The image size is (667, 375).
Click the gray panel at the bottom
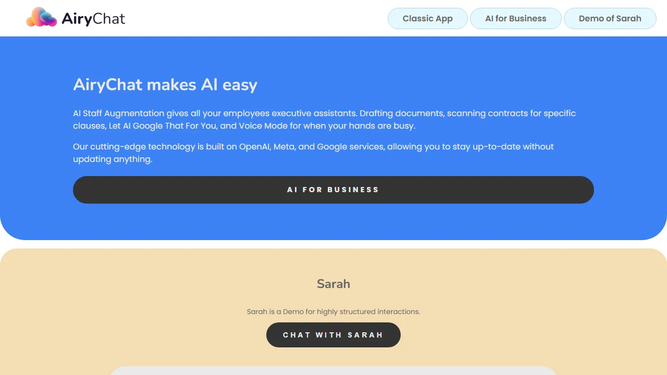pos(333,372)
